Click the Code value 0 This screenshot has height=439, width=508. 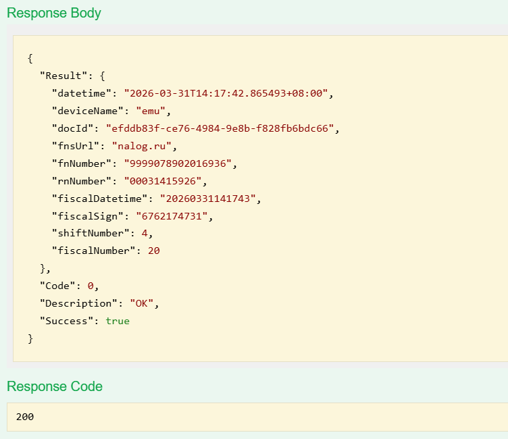[91, 286]
